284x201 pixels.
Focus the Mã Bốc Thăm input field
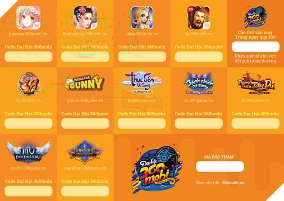point(220,167)
